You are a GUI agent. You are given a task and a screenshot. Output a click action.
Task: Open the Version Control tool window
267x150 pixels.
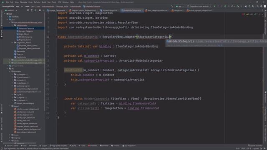11,146
